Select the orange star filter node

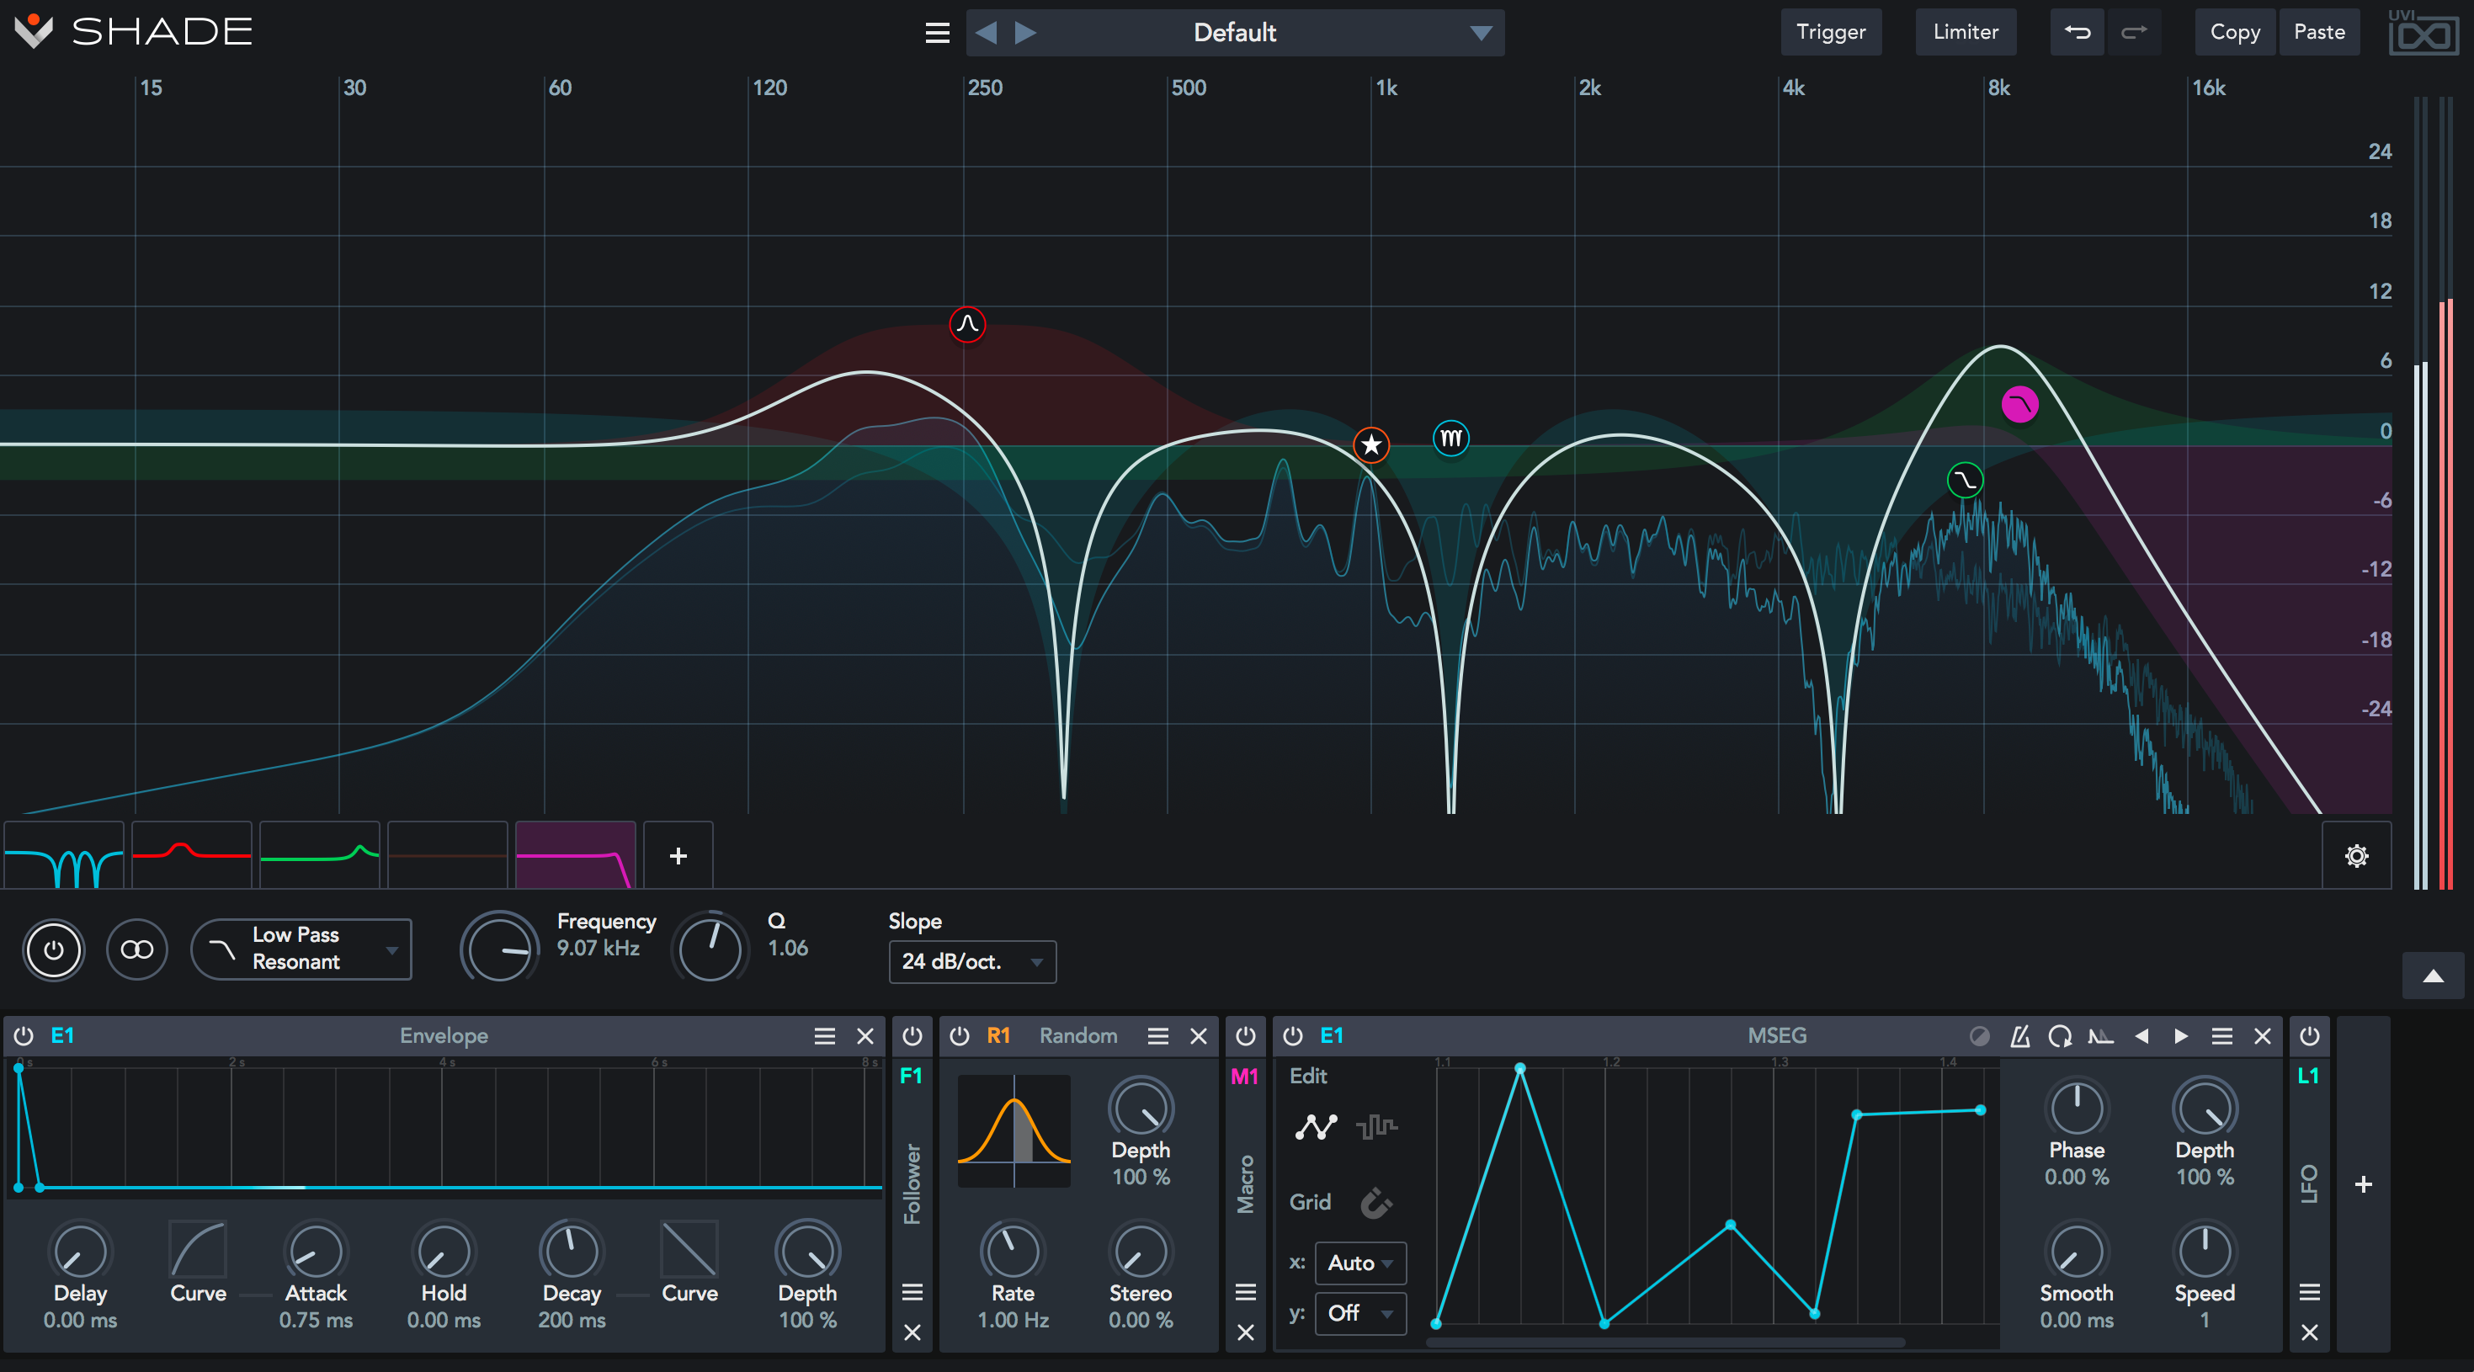1371,444
